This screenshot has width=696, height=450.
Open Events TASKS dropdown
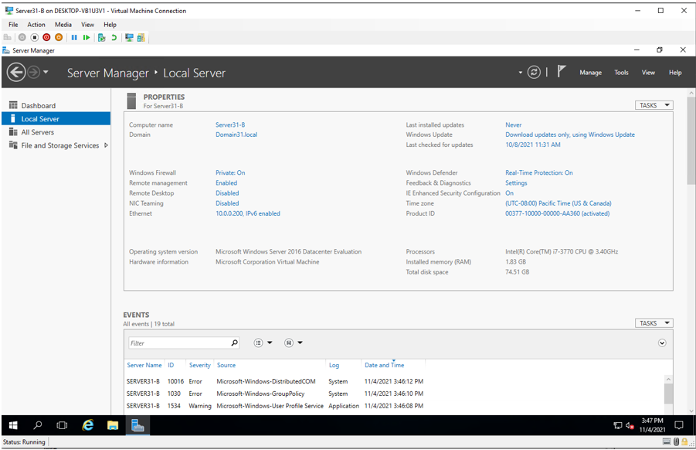click(654, 323)
